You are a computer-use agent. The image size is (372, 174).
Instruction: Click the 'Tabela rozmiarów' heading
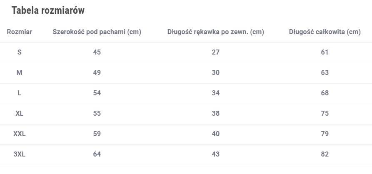point(48,11)
